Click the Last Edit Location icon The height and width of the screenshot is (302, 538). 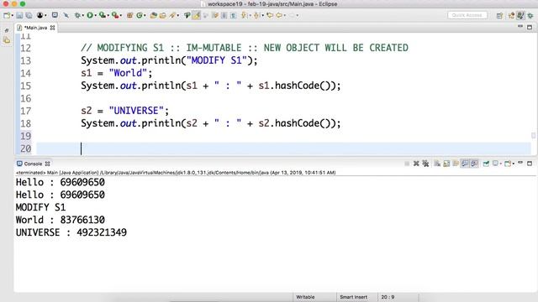coord(270,15)
